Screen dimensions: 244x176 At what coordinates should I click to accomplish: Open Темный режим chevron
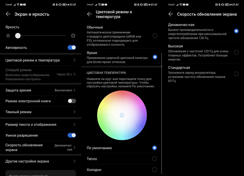(74, 112)
